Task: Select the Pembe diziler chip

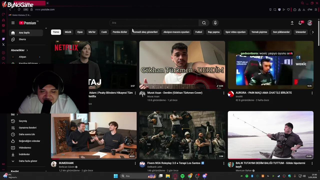Action: click(120, 32)
